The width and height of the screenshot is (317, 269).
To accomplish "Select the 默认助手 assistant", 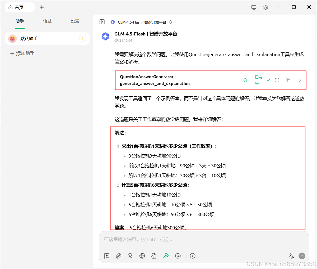I will (x=47, y=39).
